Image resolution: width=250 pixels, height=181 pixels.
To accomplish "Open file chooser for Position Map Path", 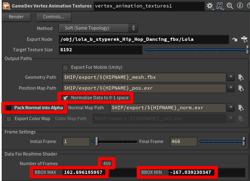I will (x=241, y=88).
